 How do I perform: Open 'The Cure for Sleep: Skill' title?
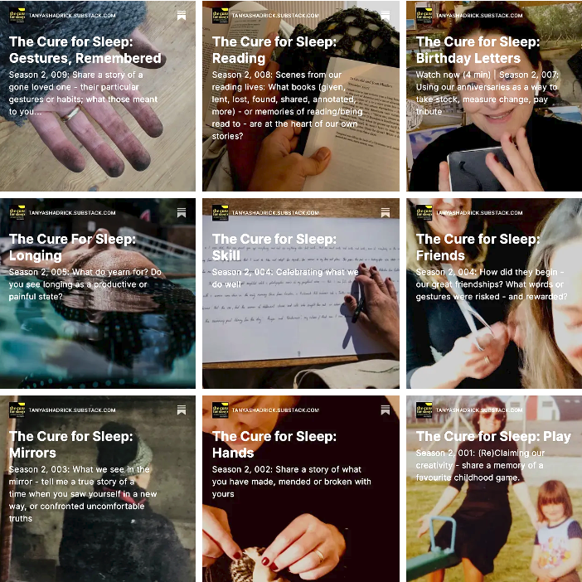tap(274, 247)
